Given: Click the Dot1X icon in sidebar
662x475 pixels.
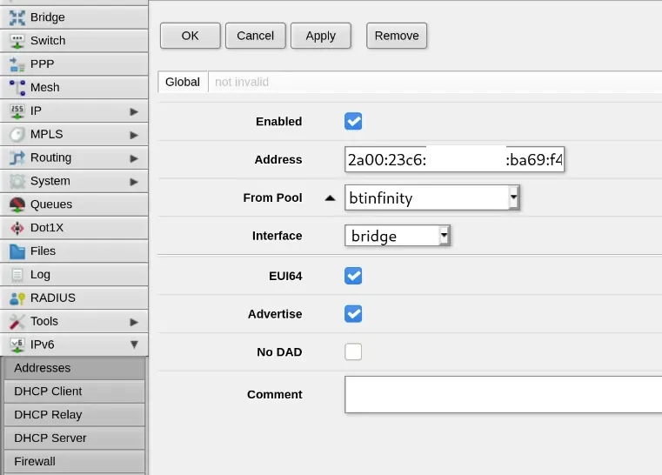Looking at the screenshot, I should [17, 228].
